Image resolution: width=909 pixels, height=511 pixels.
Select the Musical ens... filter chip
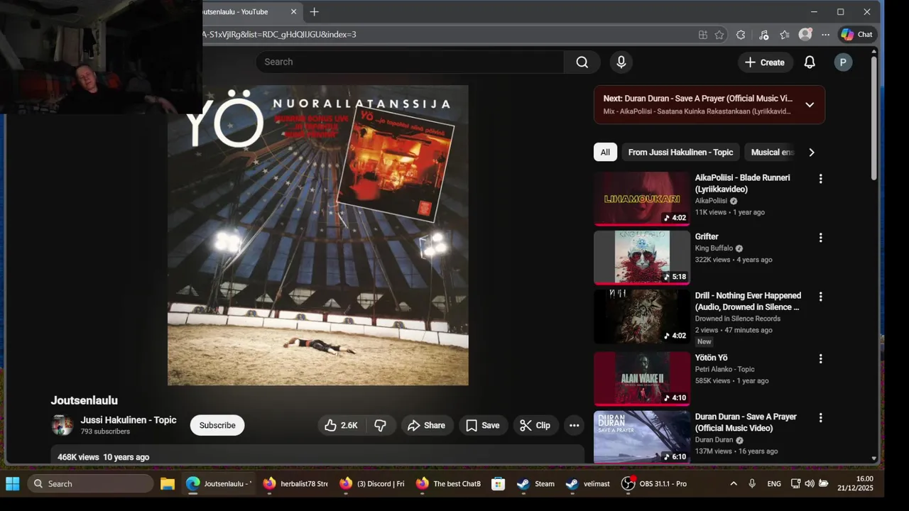click(x=771, y=152)
